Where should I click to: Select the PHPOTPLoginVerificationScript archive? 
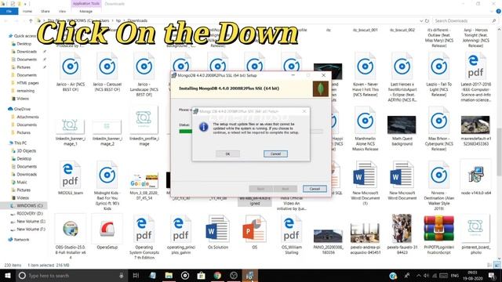439,235
